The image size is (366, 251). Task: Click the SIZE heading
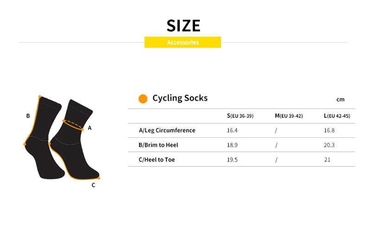pos(183,25)
